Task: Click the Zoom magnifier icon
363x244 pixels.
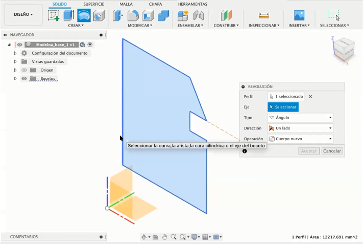Action: [x=174, y=237]
